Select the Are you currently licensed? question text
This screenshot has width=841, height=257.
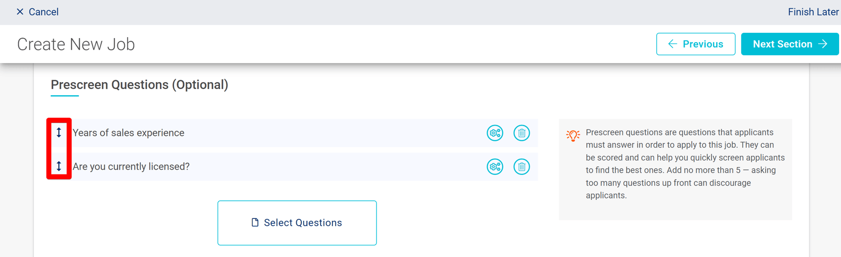pyautogui.click(x=131, y=167)
